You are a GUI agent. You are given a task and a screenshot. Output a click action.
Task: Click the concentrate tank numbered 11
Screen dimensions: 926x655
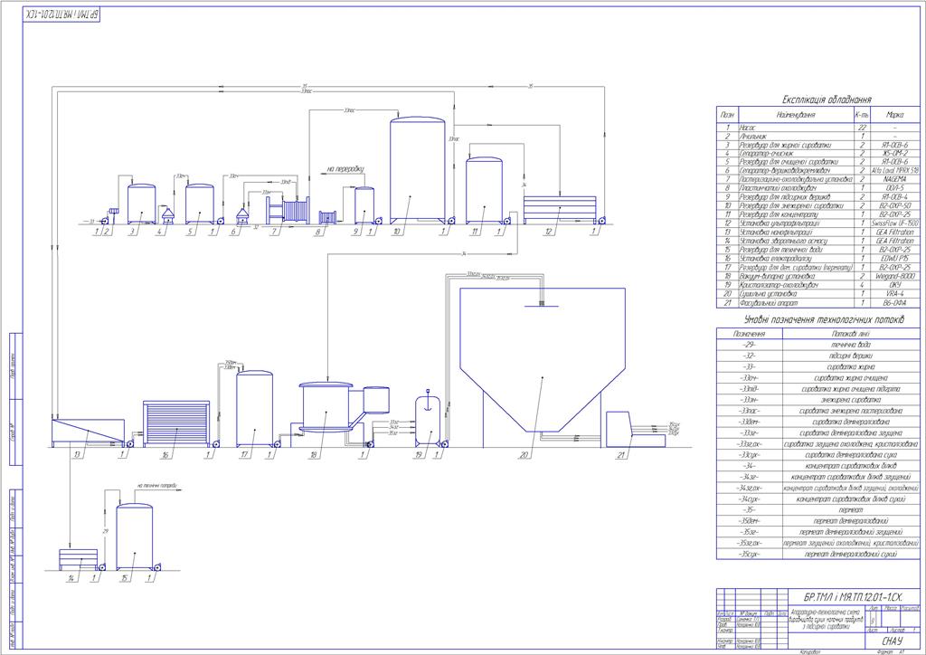pos(485,191)
